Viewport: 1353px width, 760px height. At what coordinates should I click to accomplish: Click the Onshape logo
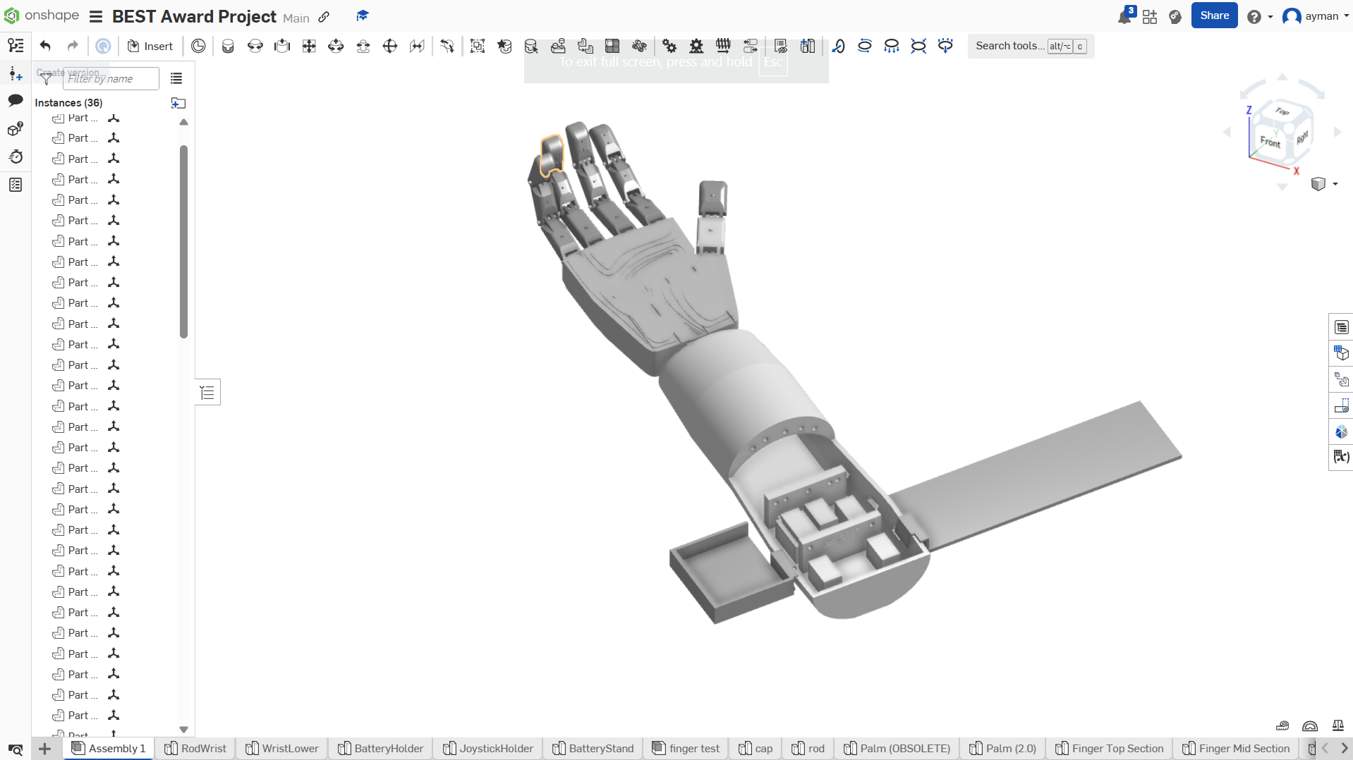click(x=42, y=16)
